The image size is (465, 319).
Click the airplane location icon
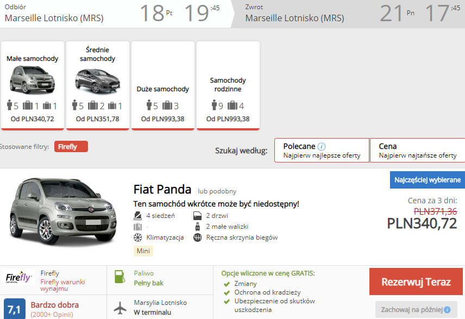pos(120,308)
